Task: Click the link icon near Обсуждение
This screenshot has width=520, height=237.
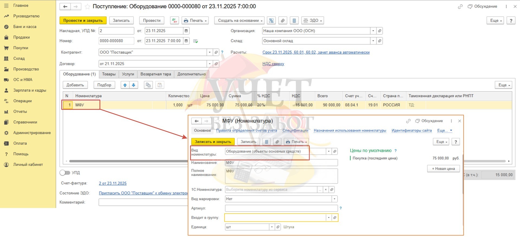Action: (460, 7)
